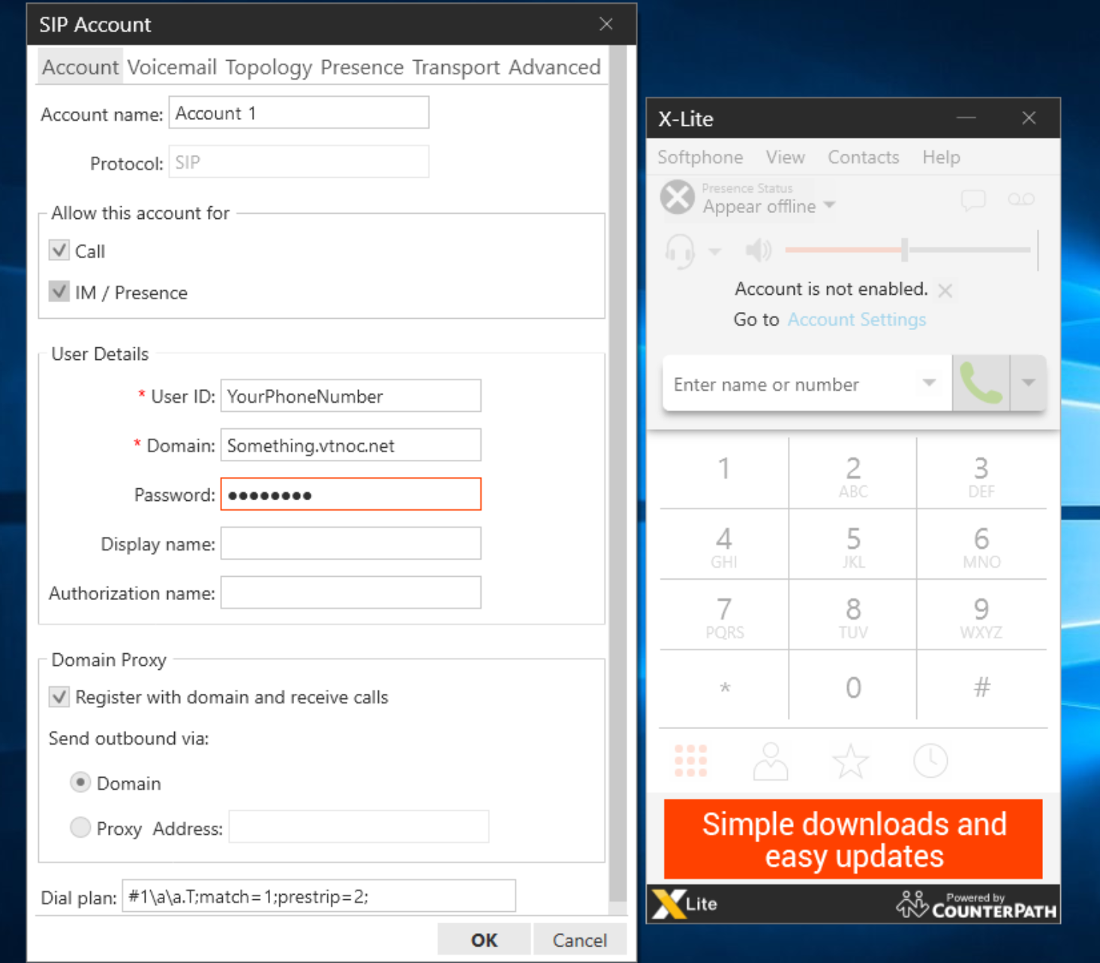Close the SIP Account dialog
The image size is (1100, 963).
[x=606, y=24]
